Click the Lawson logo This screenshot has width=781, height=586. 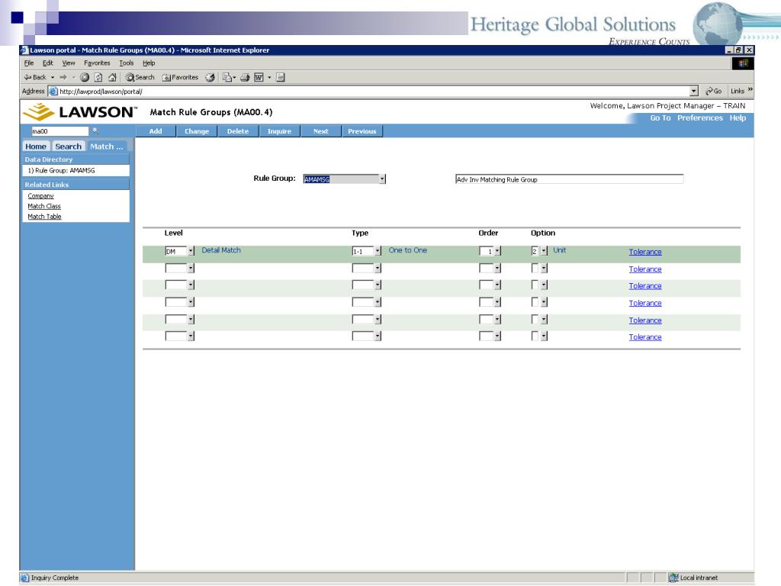pos(79,111)
